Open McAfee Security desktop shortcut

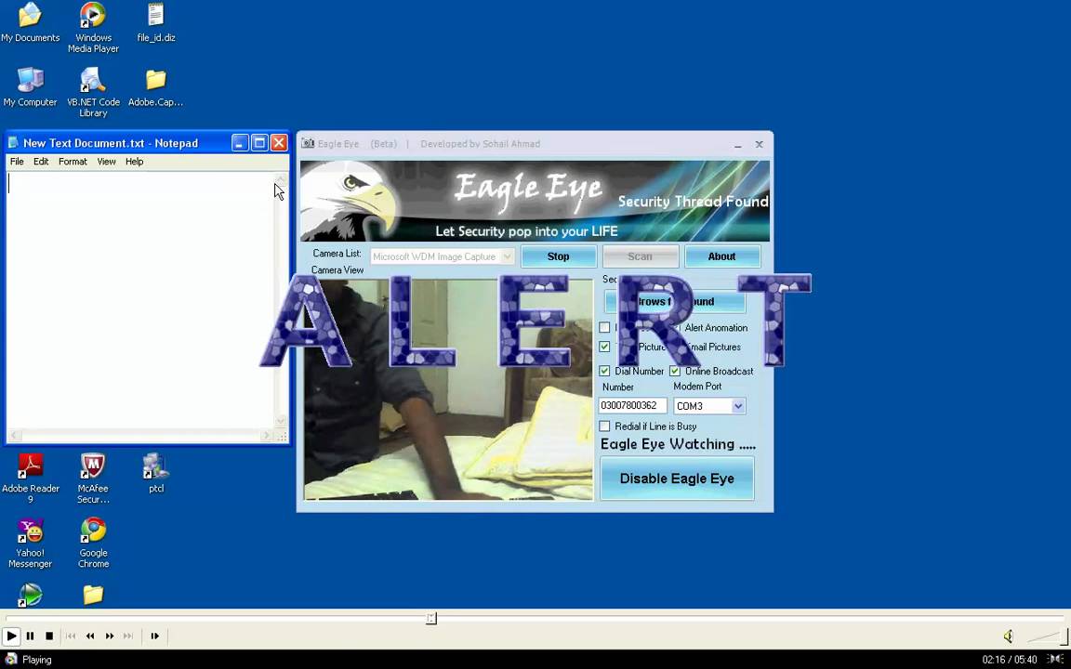pyautogui.click(x=93, y=479)
